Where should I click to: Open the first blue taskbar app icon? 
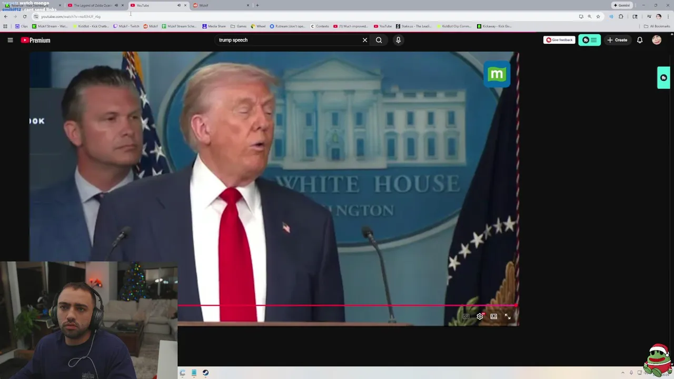point(182,373)
